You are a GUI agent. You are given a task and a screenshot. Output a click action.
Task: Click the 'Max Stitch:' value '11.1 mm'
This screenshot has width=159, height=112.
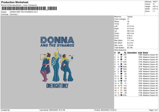pyautogui.click(x=130, y=40)
